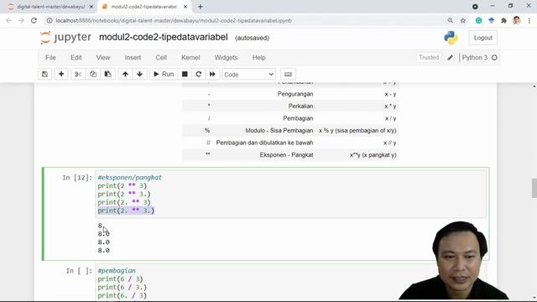Screen dimensions: 537x302
Task: Click the pencil edit mode icon
Action: click(x=450, y=58)
